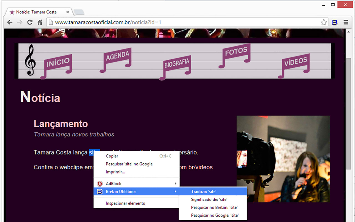Click the treble clef symbol
355x222 pixels.
coord(30,60)
